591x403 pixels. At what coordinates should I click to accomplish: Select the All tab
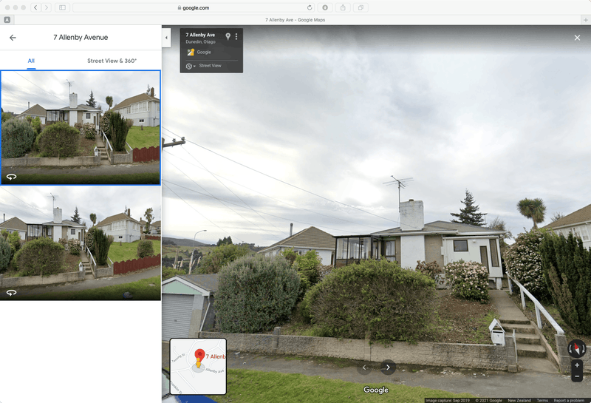click(x=31, y=61)
